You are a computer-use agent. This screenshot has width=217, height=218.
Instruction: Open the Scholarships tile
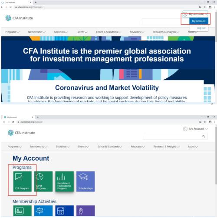pos(85,181)
